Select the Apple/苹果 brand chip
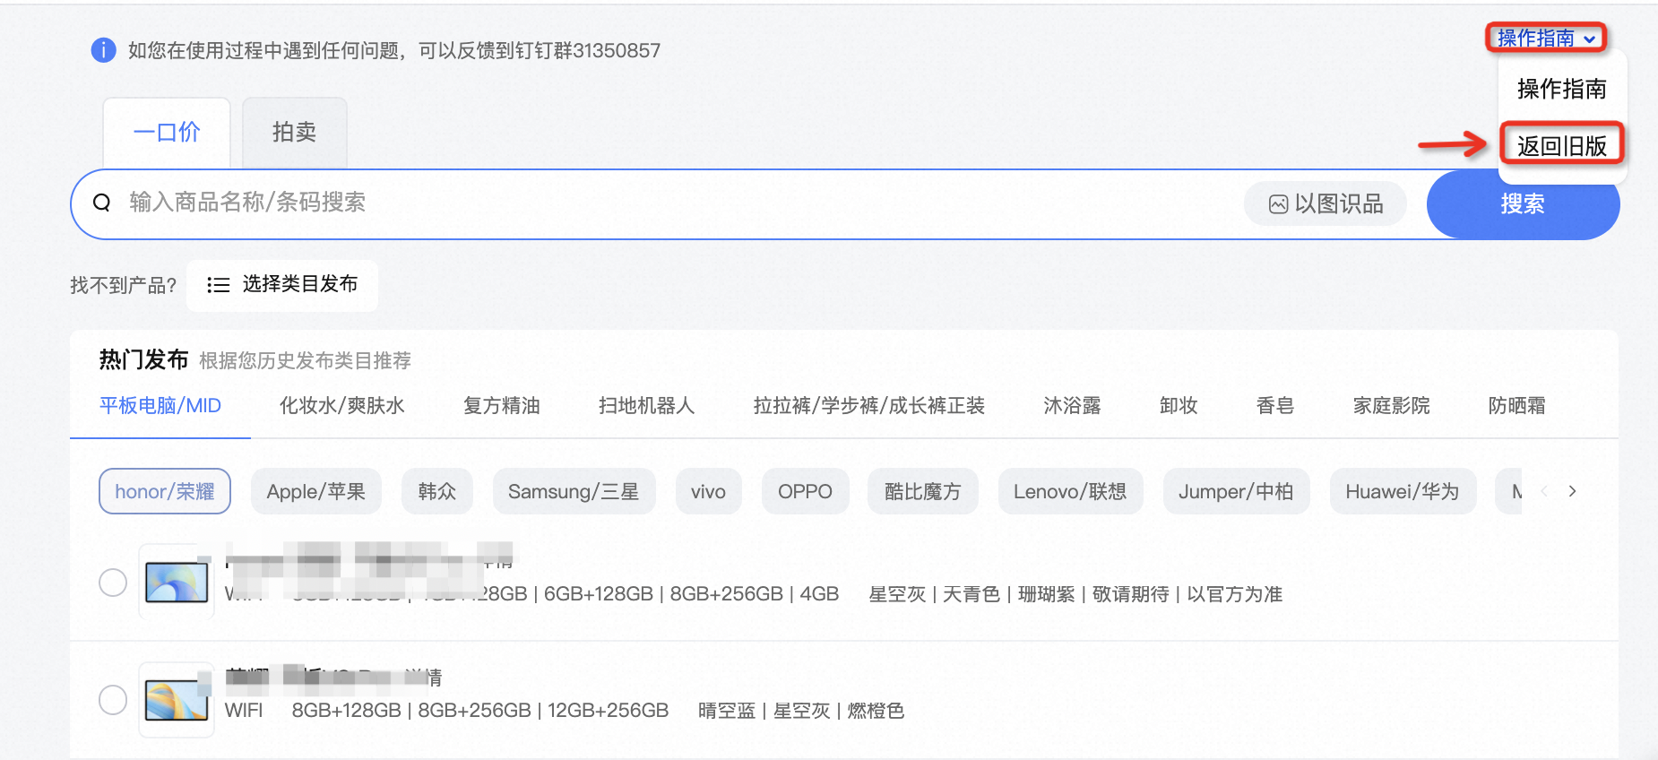Image resolution: width=1658 pixels, height=760 pixels. pos(316,491)
